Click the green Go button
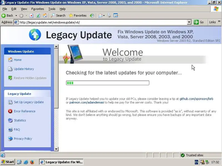This screenshot has height=166, width=222. pyautogui.click(x=199, y=22)
